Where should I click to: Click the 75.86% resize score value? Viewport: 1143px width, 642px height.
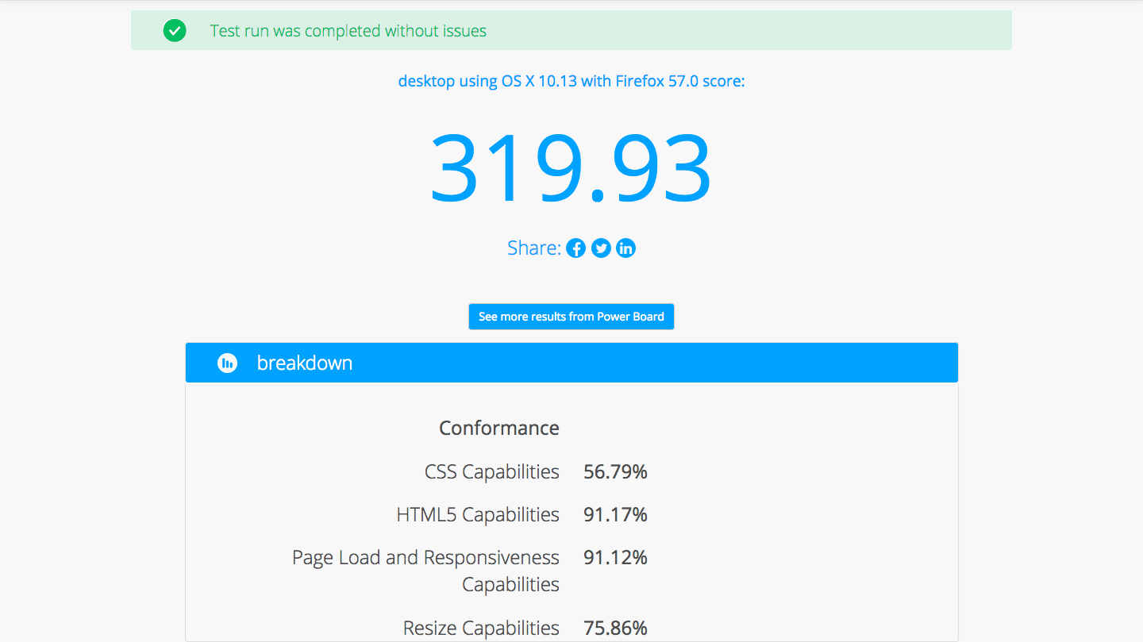click(615, 629)
